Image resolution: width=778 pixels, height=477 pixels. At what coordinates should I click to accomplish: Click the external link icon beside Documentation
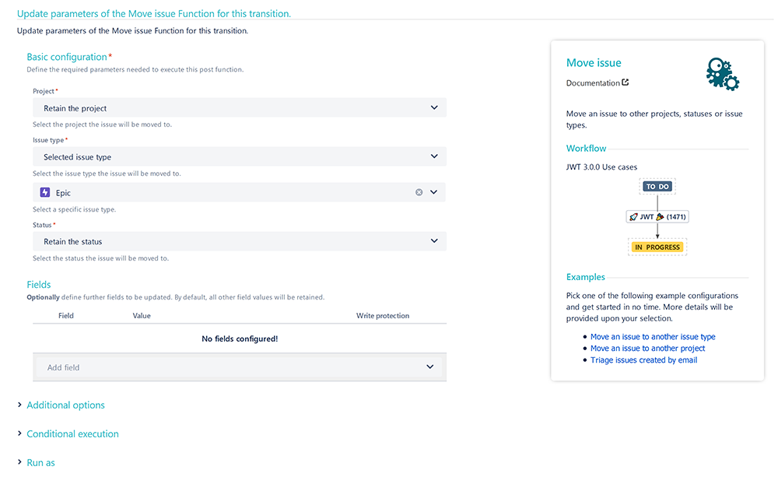pos(626,82)
